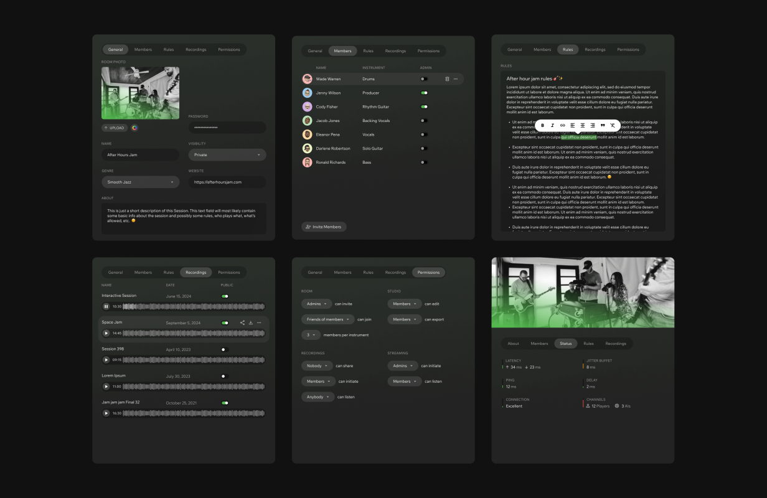Click the color wheel next to Upload
The image size is (767, 498).
(134, 128)
